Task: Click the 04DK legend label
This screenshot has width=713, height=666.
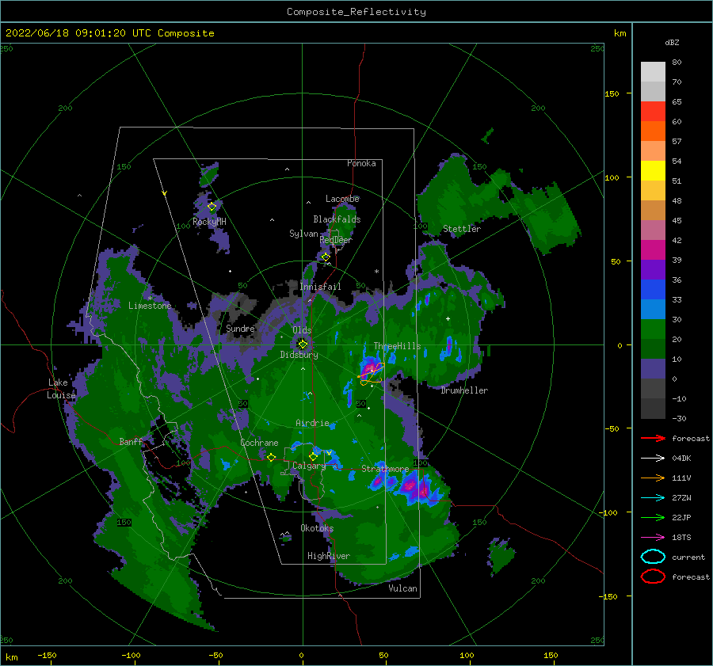Action: [x=681, y=458]
